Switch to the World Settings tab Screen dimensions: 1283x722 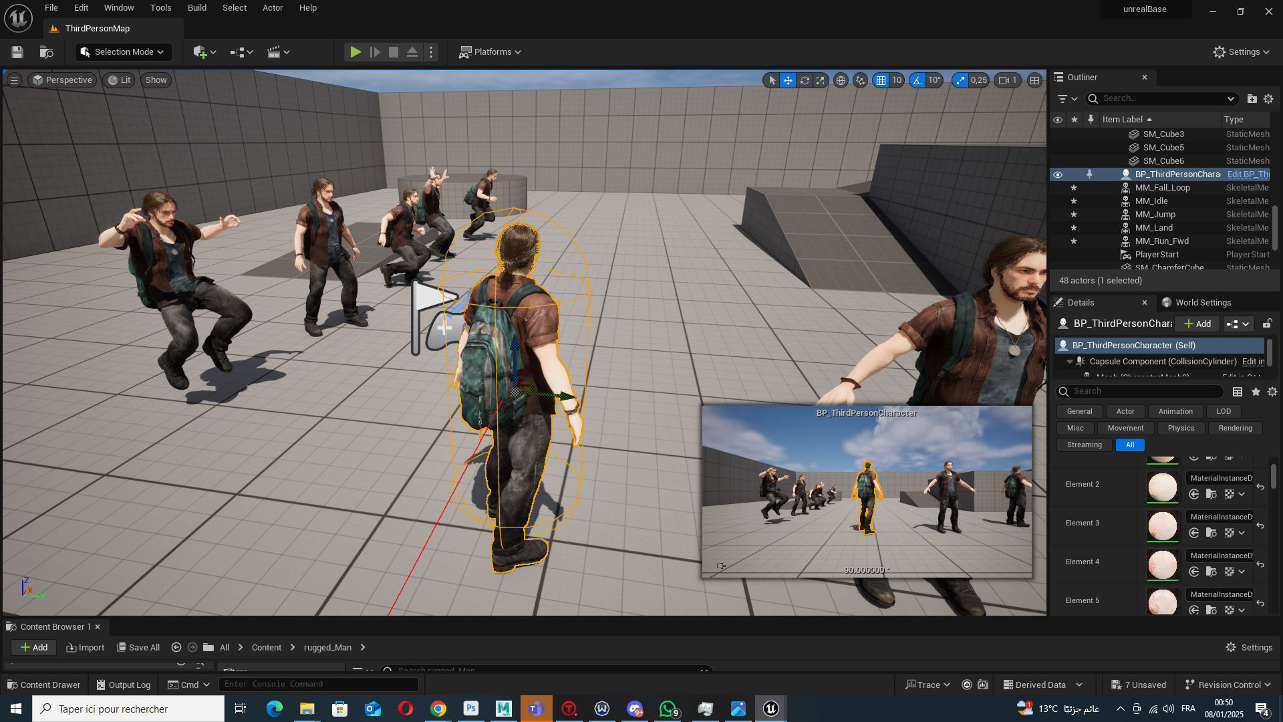click(1202, 303)
